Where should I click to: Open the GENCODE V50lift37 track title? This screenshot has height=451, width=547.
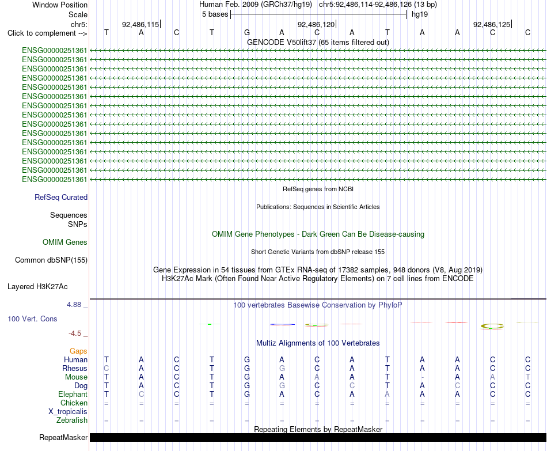(x=318, y=42)
